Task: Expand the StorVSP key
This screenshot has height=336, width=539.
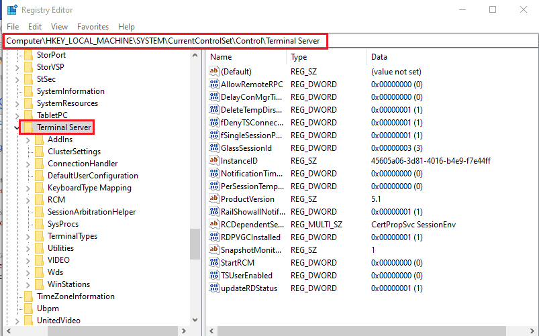Action: [x=17, y=68]
